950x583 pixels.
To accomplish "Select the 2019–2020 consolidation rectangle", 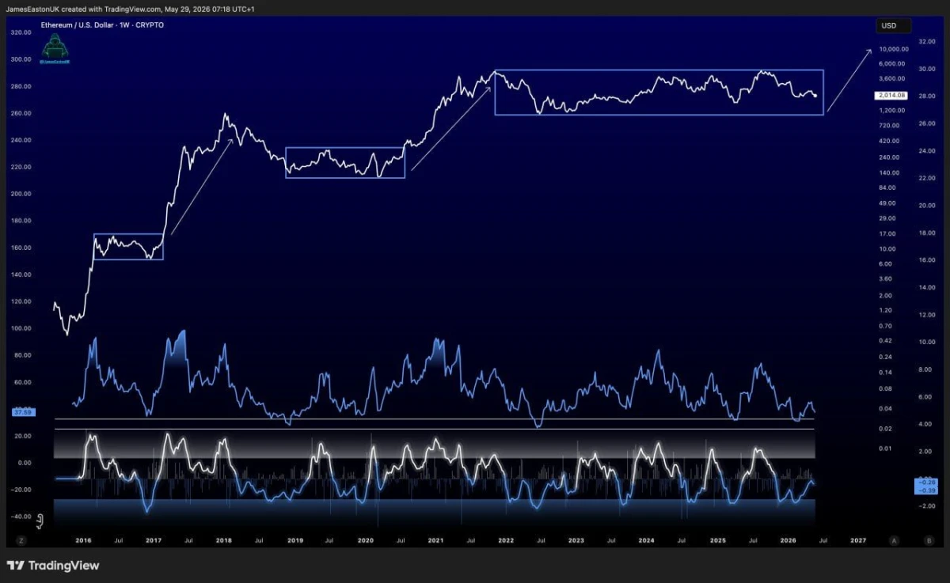I will pos(345,162).
